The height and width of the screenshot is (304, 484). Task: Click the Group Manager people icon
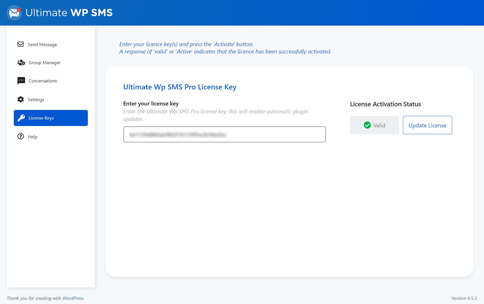(21, 62)
